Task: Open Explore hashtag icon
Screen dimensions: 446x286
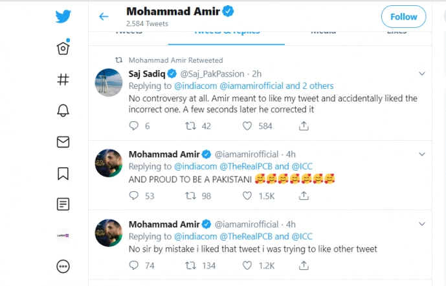Action: tap(63, 80)
